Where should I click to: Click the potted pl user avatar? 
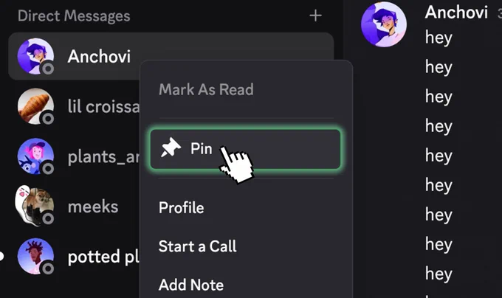[x=35, y=256]
